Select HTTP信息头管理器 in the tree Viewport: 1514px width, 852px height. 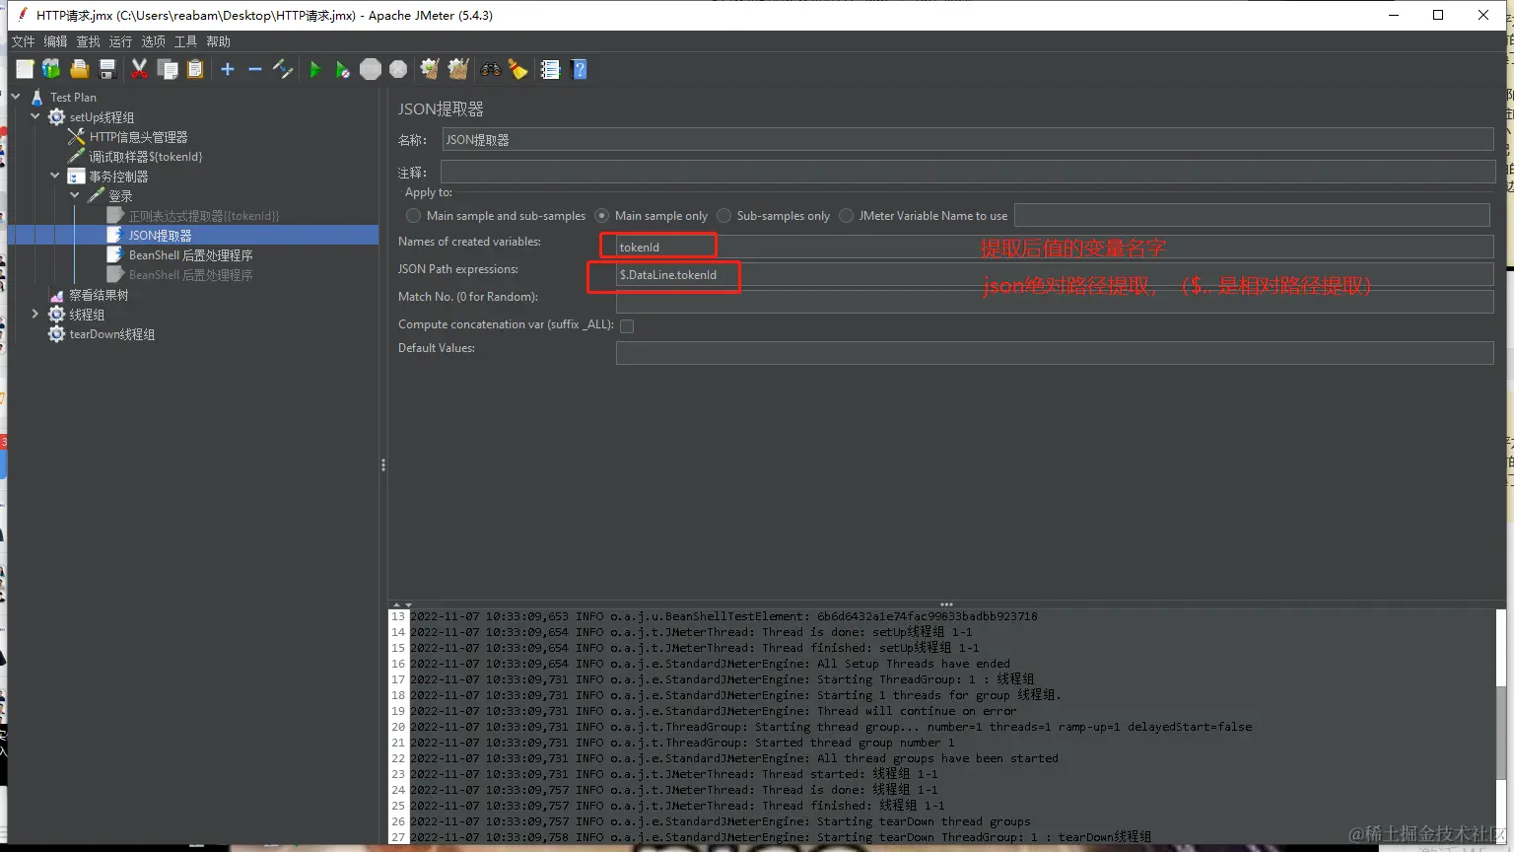(138, 137)
